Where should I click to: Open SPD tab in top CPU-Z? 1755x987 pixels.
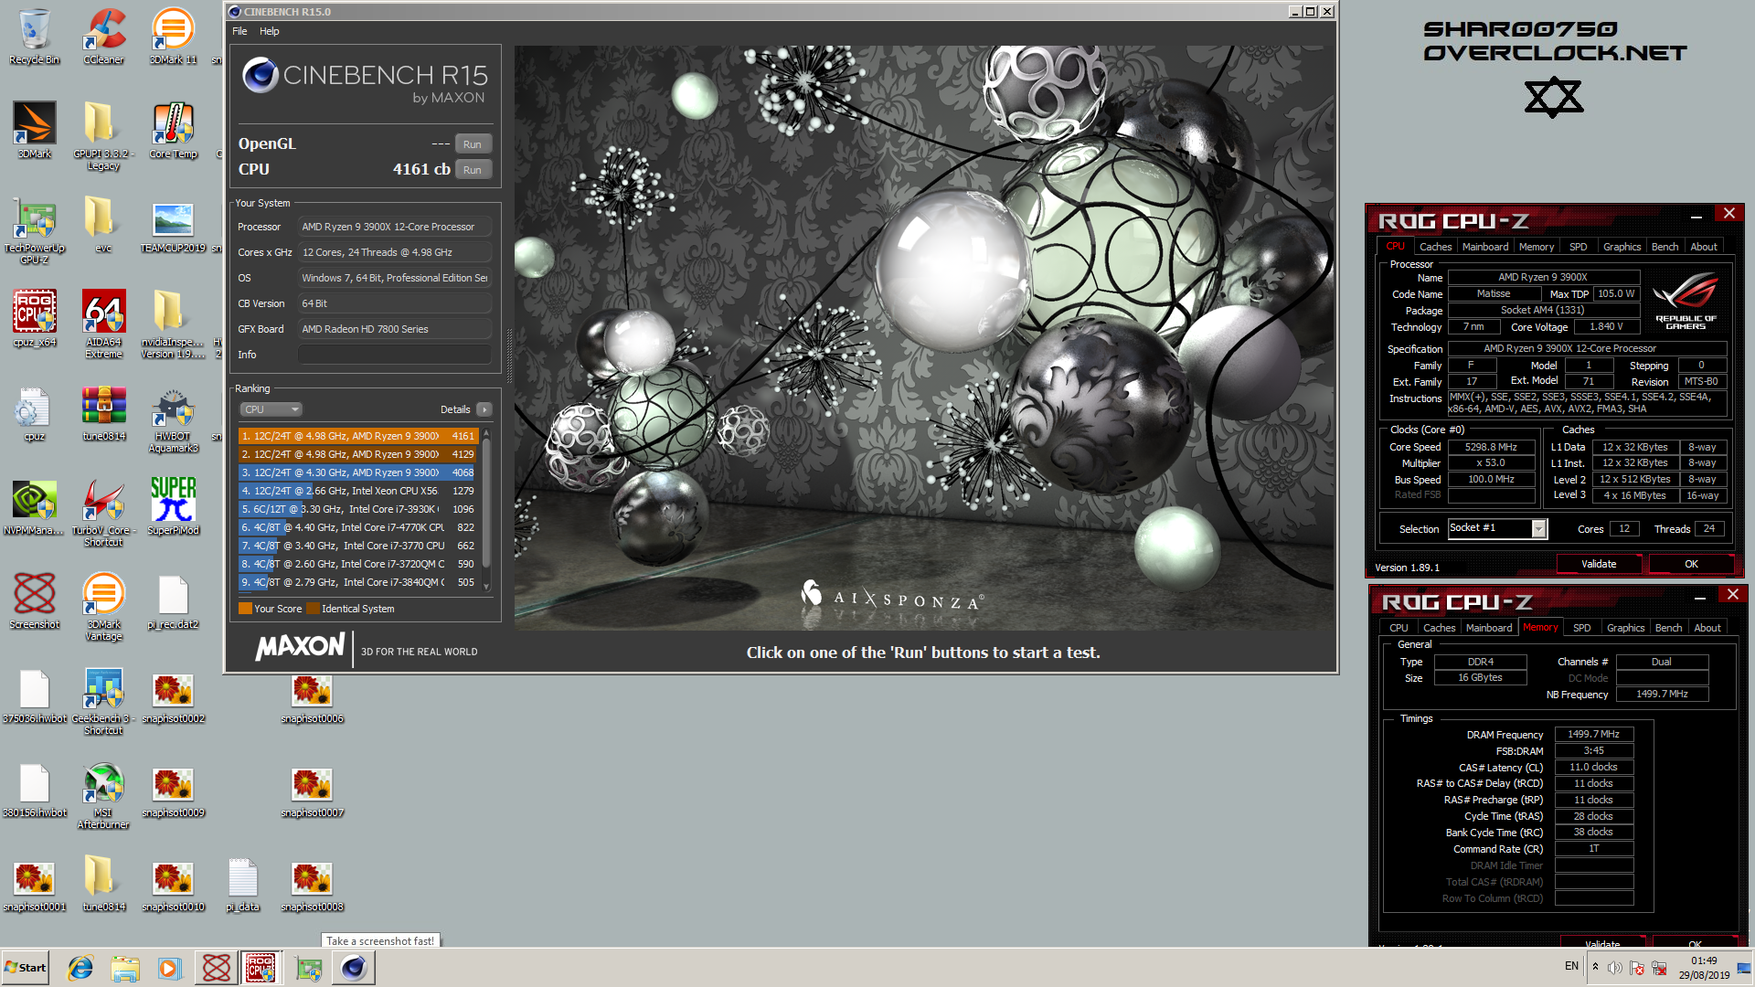pyautogui.click(x=1579, y=247)
